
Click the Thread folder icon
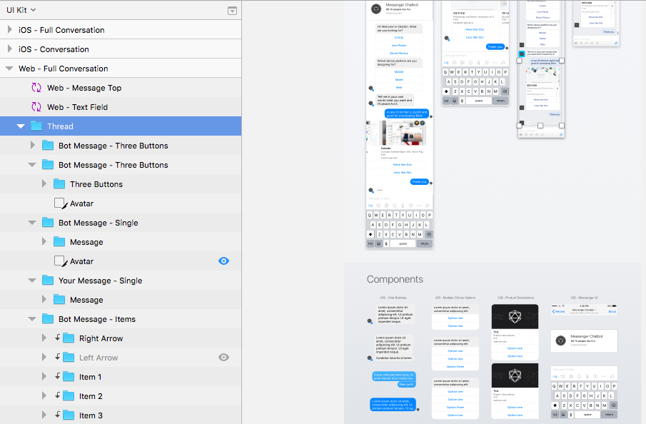pyautogui.click(x=36, y=126)
